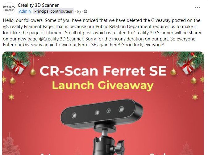Click the post text starting Hello, our followers

pyautogui.click(x=102, y=33)
